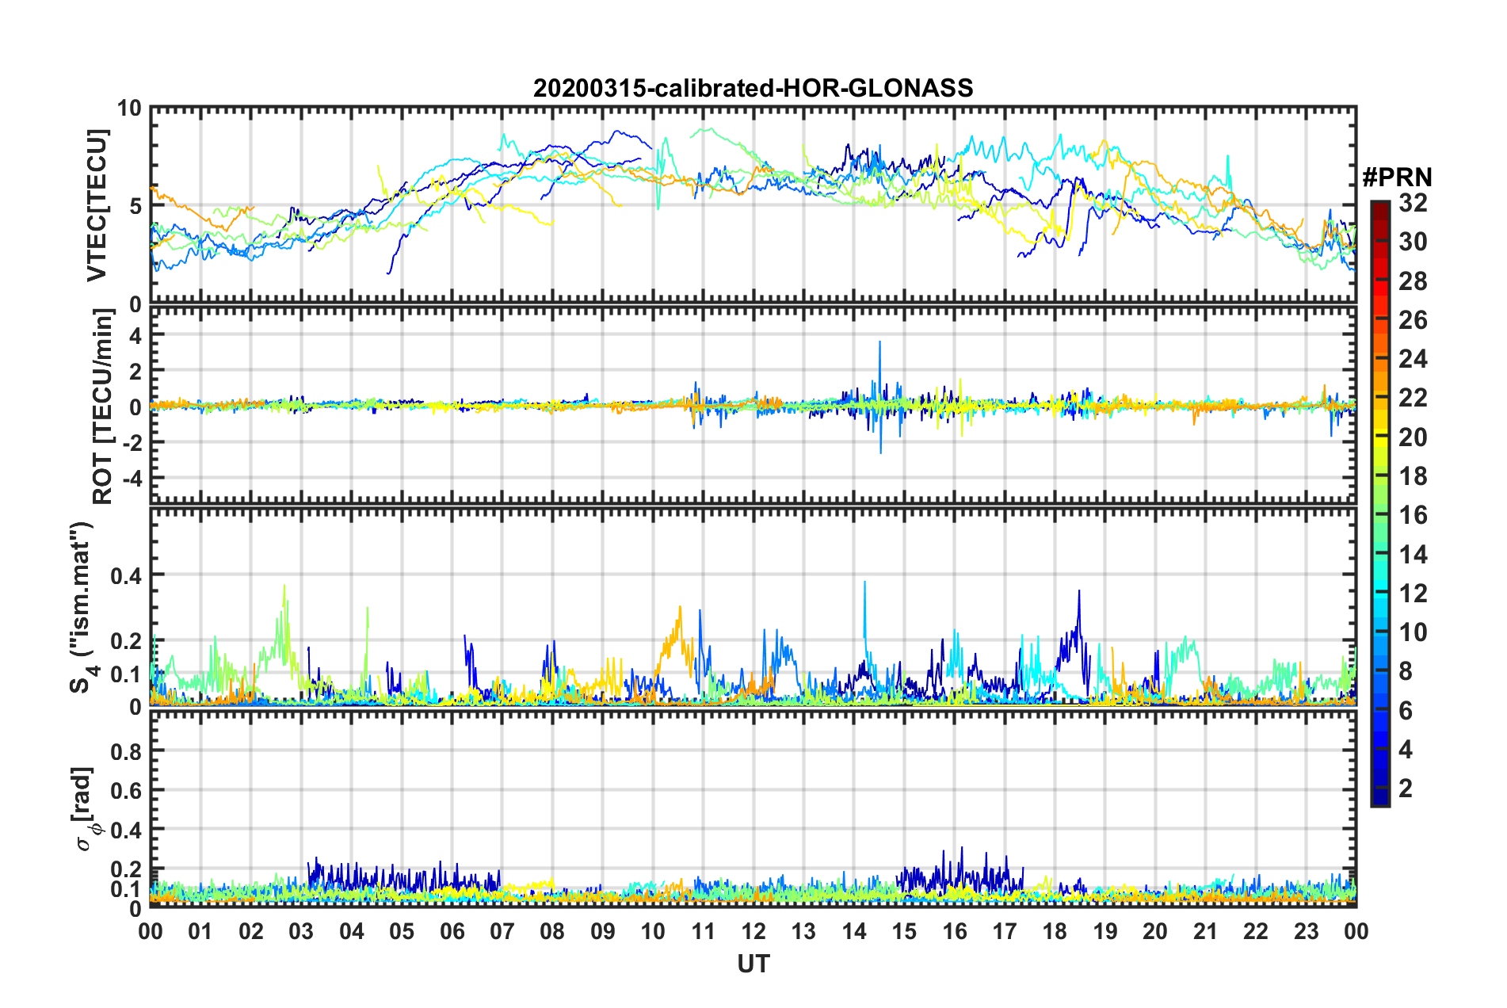Click UT axis tick label 03
Screen dimensions: 1507x1008
(x=301, y=931)
